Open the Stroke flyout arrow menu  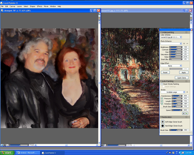pyautogui.click(x=187, y=92)
